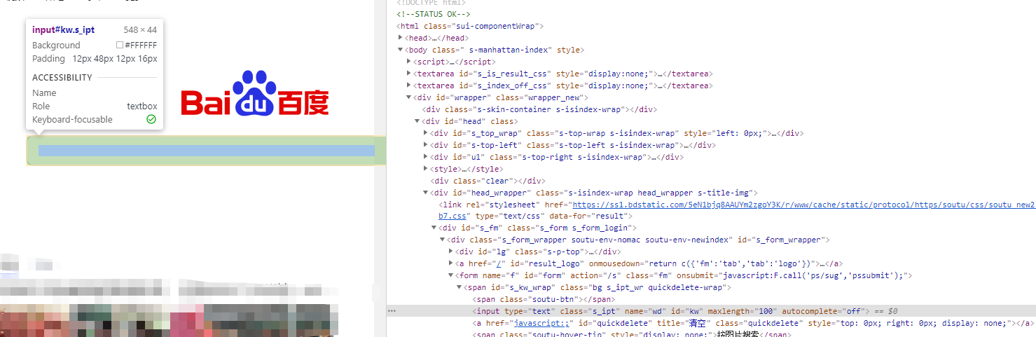Screen dimensions: 1036x337
Task: Click the highlighted Baidu search input box
Action: tap(207, 151)
